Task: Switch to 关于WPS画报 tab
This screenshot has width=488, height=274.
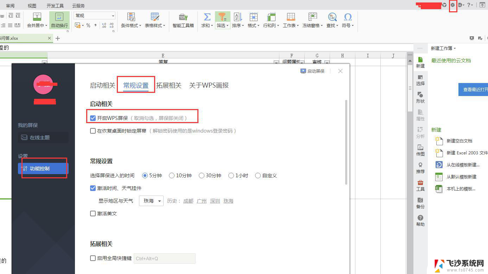Action: coord(209,85)
